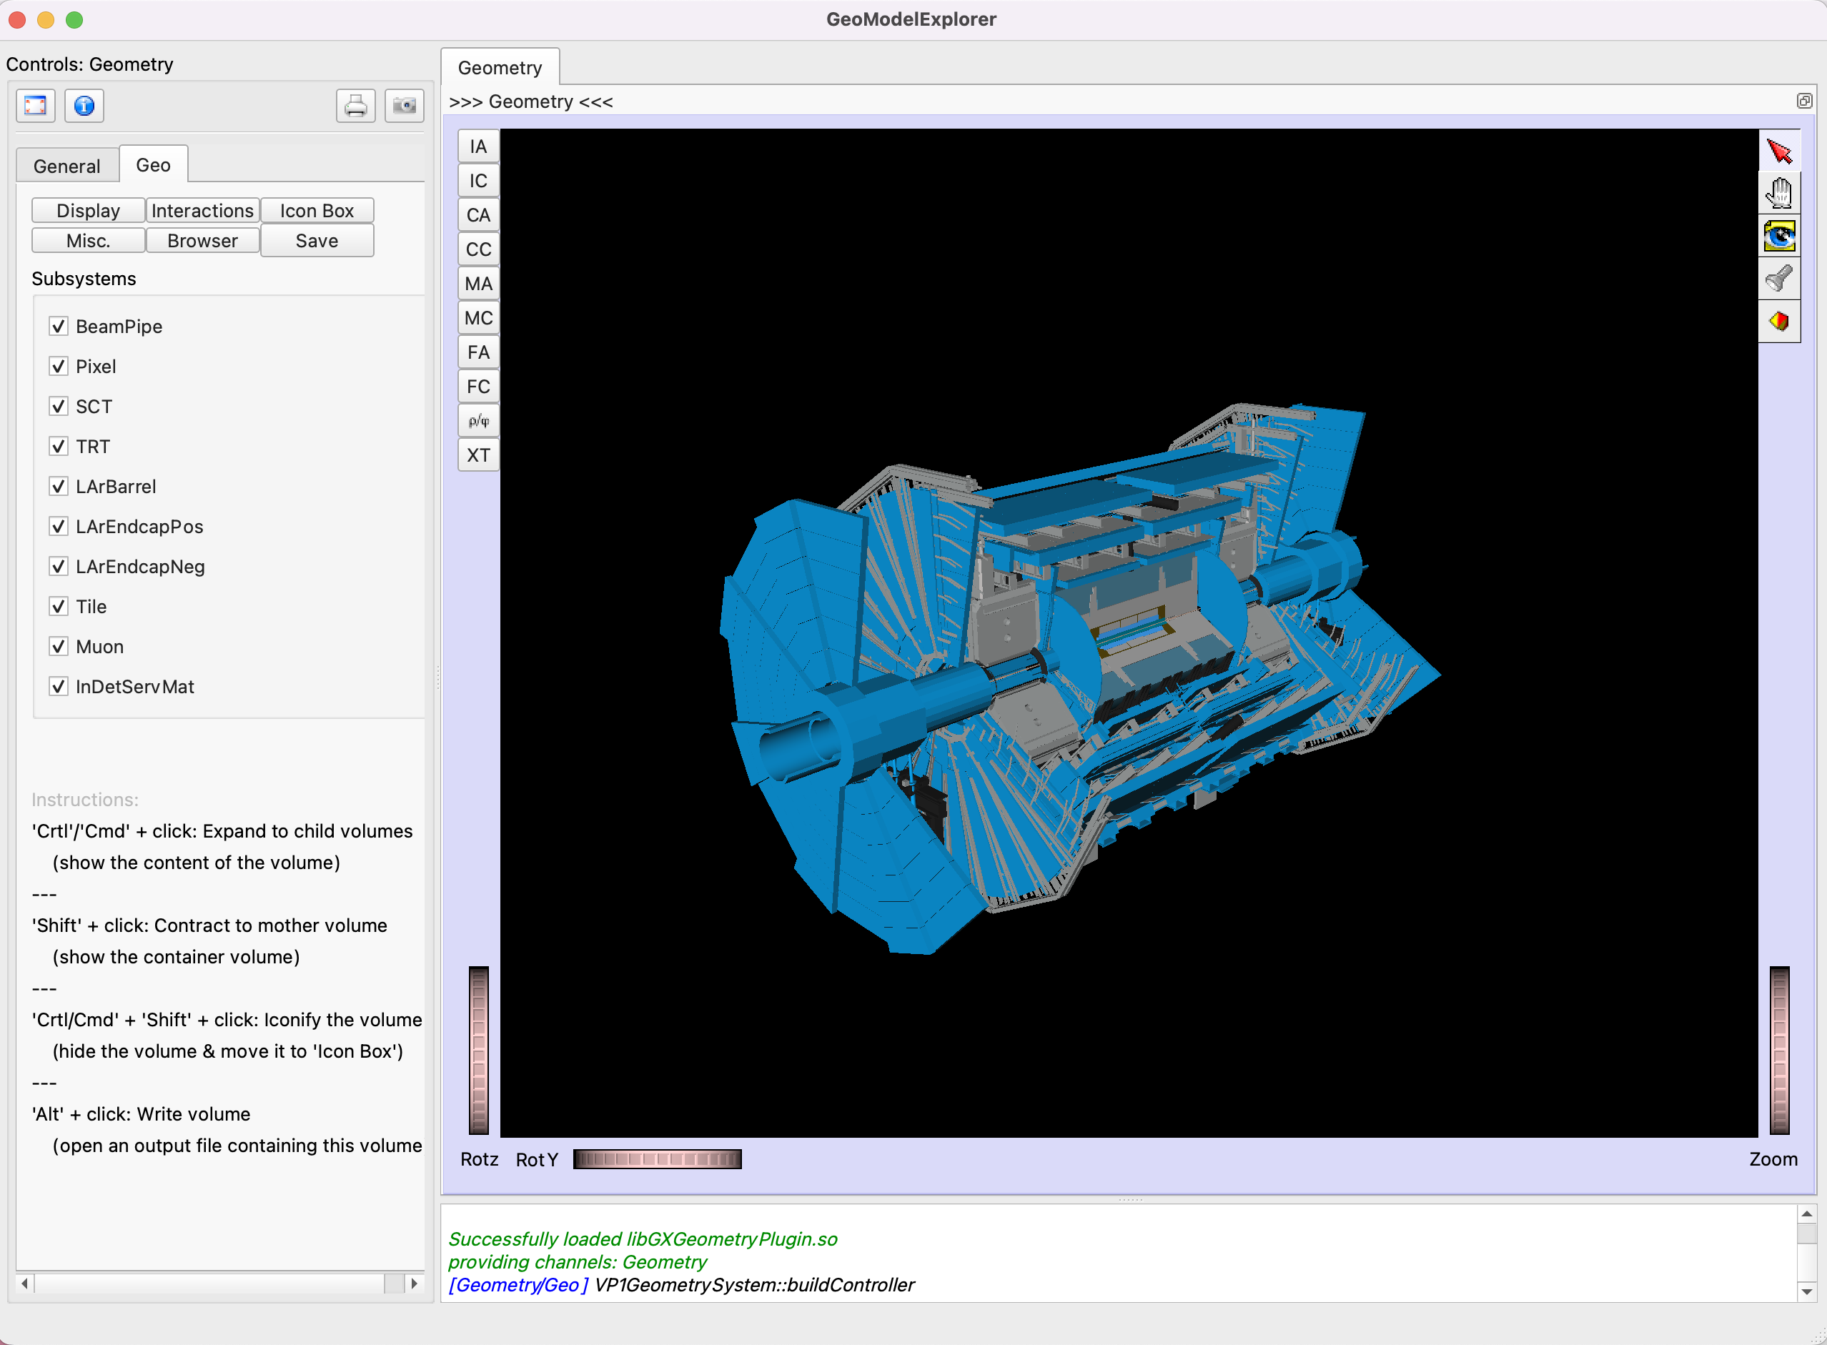Click the eye view-all icon
The height and width of the screenshot is (1345, 1827).
(1779, 236)
